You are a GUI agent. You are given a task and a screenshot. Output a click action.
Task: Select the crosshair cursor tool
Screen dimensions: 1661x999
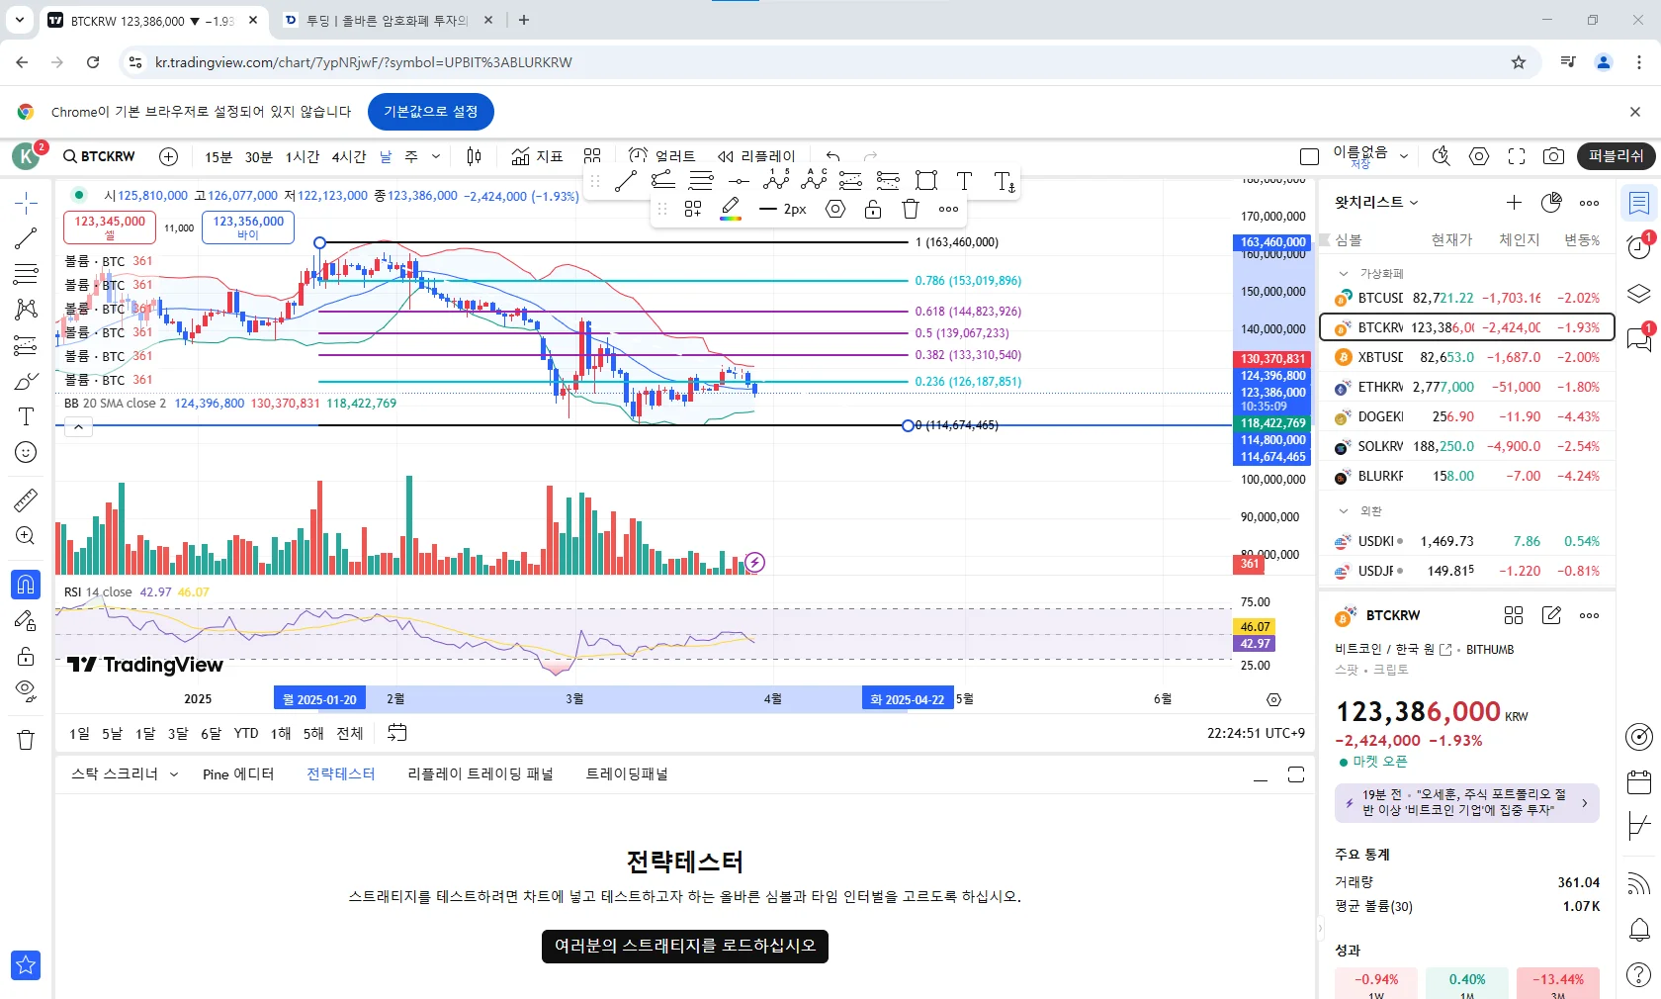click(26, 203)
